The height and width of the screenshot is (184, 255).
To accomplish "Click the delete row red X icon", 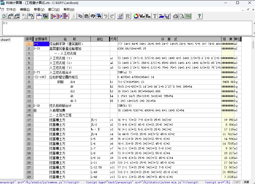I will pyautogui.click(x=66, y=16).
